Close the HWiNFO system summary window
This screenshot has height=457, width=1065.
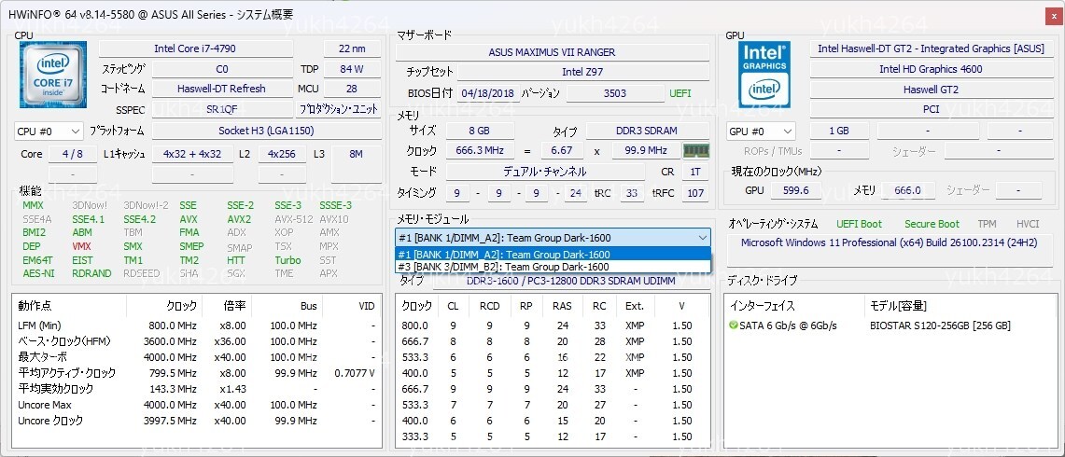point(1052,14)
